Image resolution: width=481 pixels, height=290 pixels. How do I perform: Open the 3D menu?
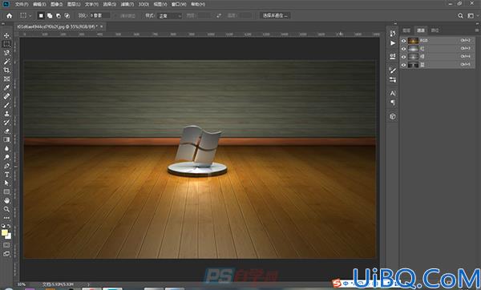click(x=143, y=4)
